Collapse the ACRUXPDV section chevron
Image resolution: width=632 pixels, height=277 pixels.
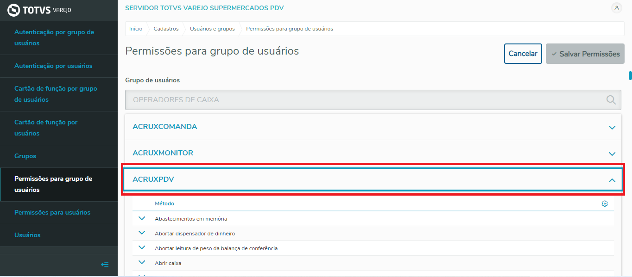612,180
